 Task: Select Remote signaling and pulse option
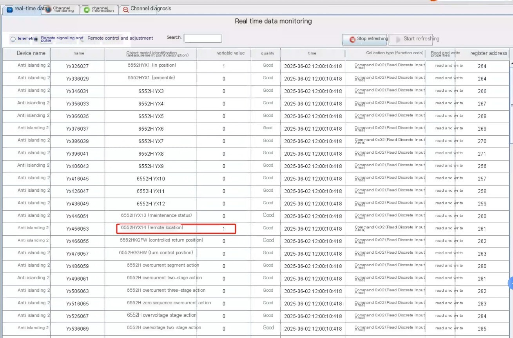click(62, 39)
